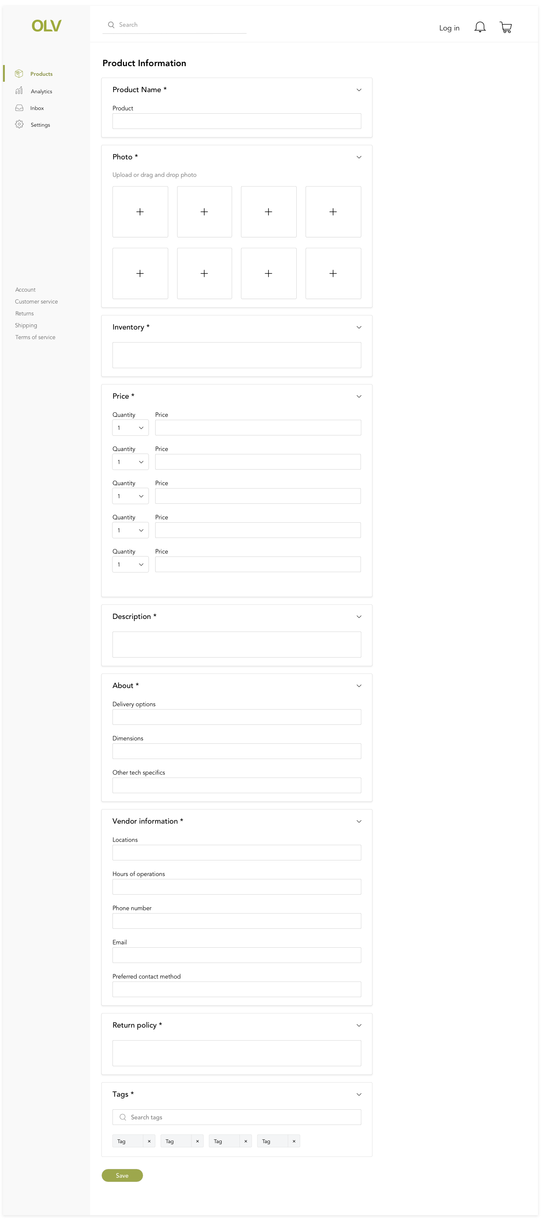Remove the first Tag chip
Screen dimensions: 541x1223
[x=149, y=1141]
